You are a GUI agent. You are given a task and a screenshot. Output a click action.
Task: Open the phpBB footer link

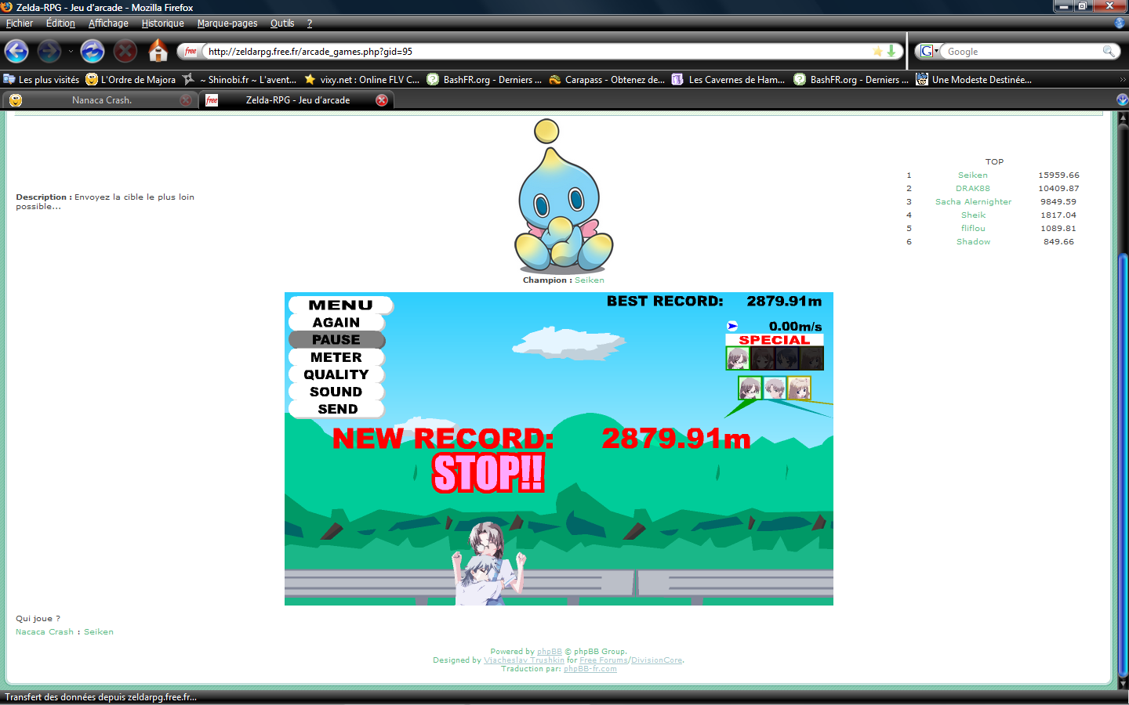point(550,652)
